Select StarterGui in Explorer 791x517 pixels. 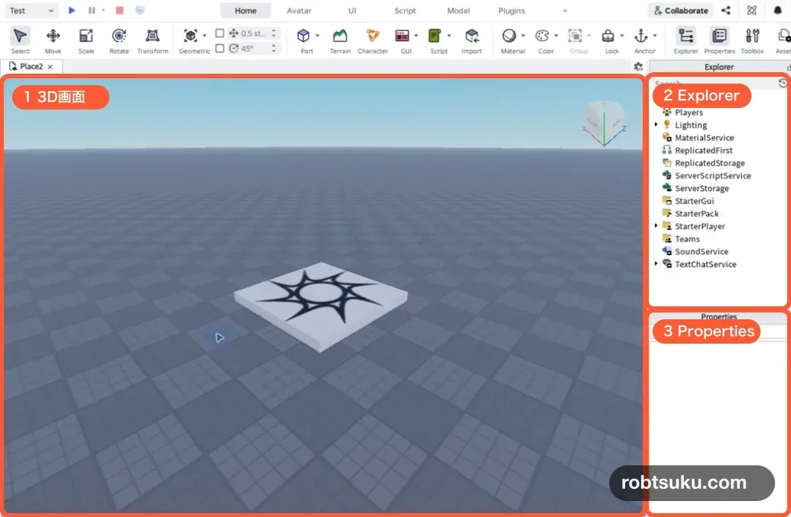694,201
